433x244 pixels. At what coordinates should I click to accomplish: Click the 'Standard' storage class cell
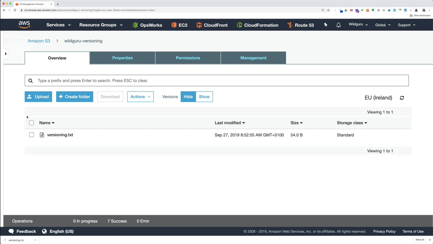coord(345,135)
